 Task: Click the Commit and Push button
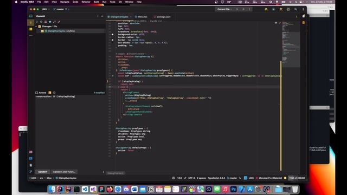coord(64,172)
